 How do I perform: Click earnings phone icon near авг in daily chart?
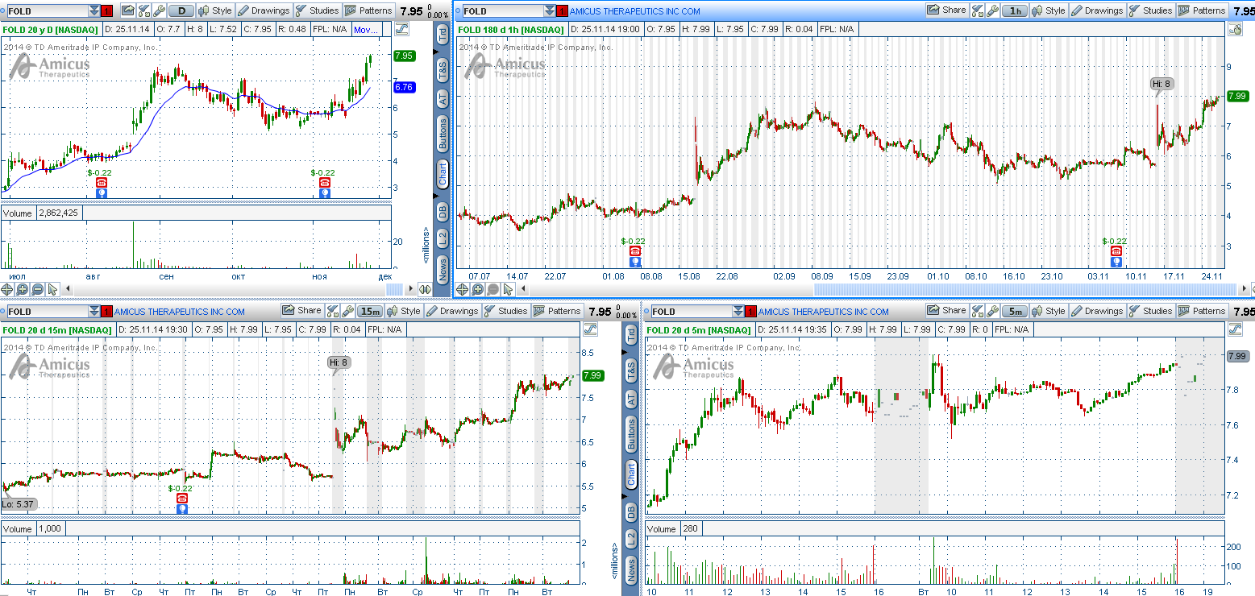101,183
